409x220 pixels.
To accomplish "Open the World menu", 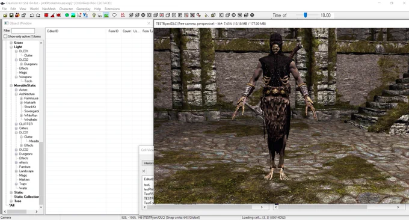I will point(34,9).
